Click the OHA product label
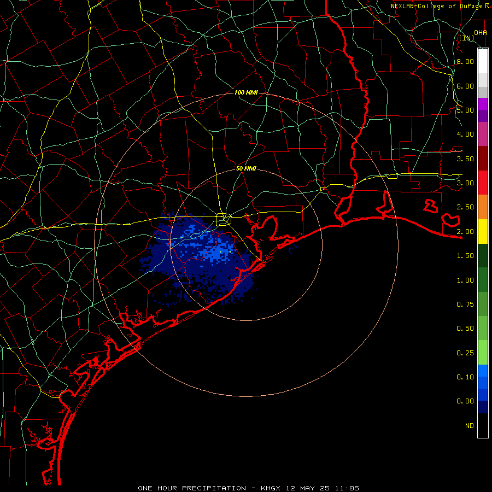This screenshot has width=492, height=492. (x=481, y=32)
